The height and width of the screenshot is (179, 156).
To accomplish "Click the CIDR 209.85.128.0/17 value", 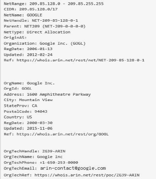I will click(x=38, y=9).
